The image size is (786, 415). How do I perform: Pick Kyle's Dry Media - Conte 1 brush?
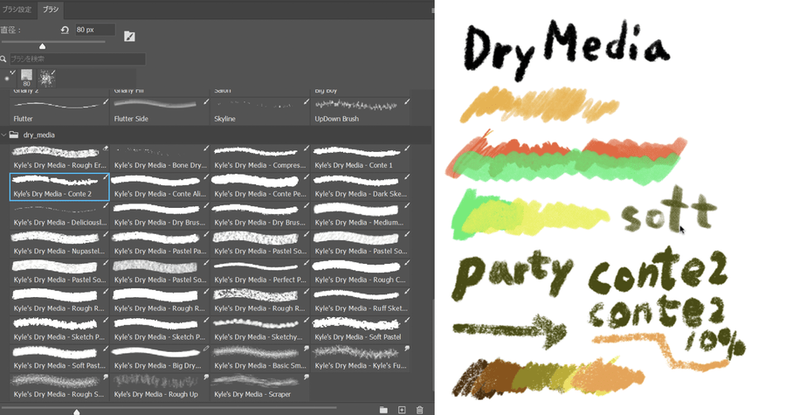point(361,158)
